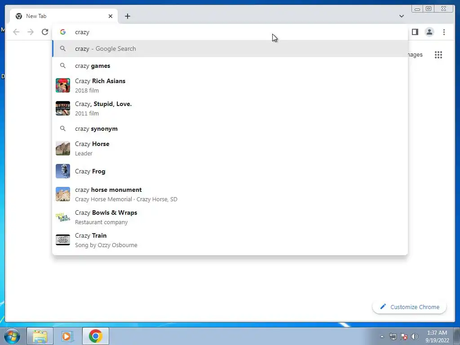This screenshot has height=345, width=460.
Task: Open Windows Media Player from taskbar
Action: 67,336
